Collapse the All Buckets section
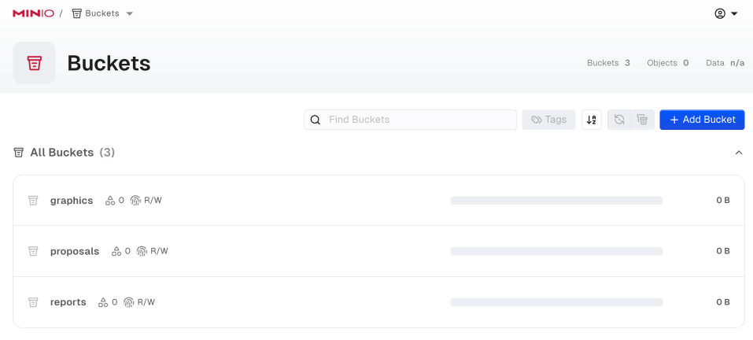Viewport: 753px width, 340px height. pos(738,153)
